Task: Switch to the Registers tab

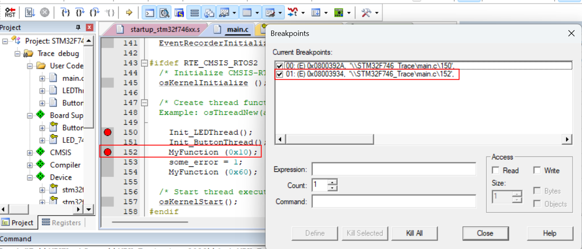Action: [62, 223]
